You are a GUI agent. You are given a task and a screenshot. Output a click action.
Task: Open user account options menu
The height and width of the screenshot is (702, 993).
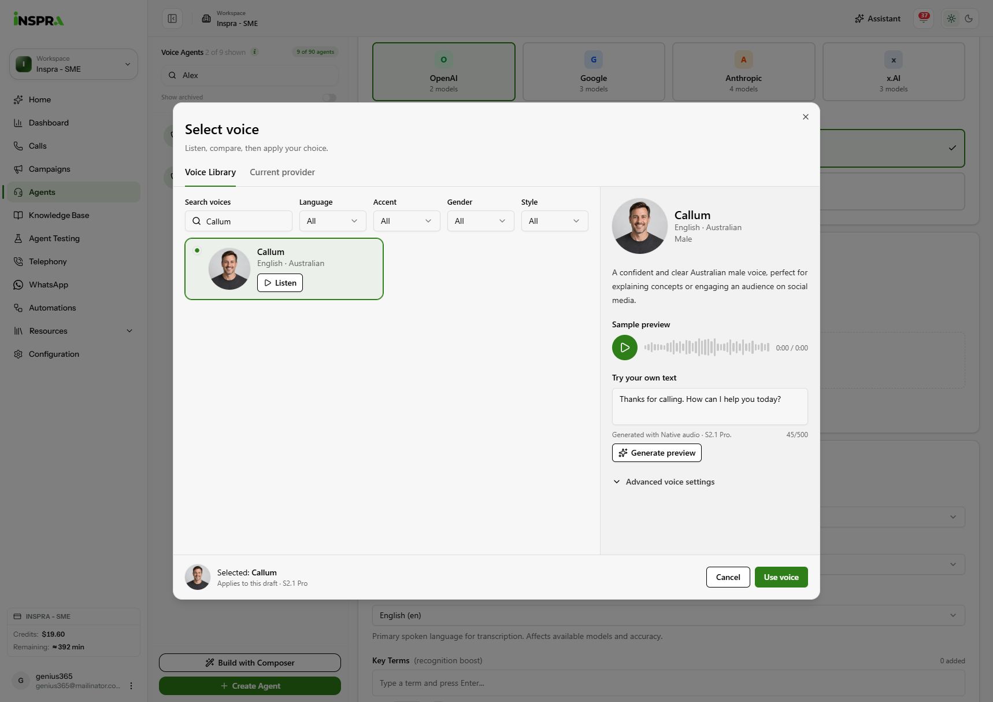click(x=131, y=686)
